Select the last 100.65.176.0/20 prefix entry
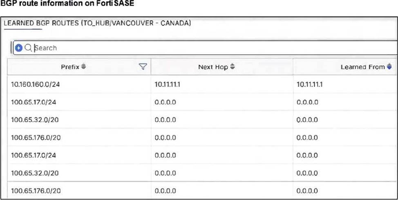Viewport: 398px width, 200px height. 36,191
